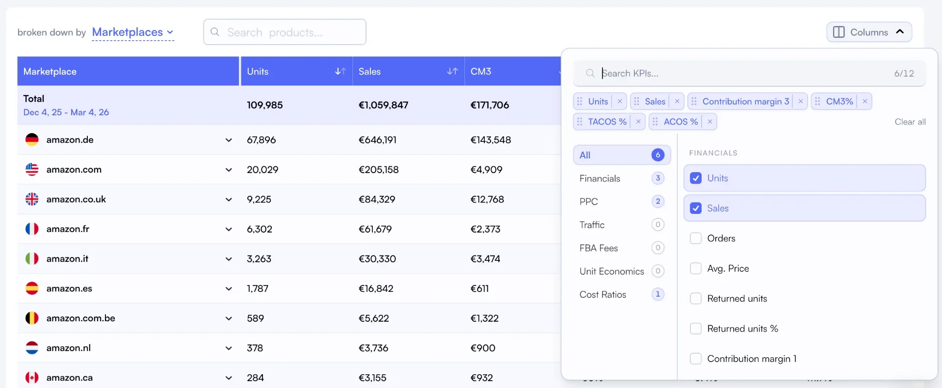The width and height of the screenshot is (942, 388).
Task: Click the Belgian flag for amazon.com.be
Action: [32, 318]
